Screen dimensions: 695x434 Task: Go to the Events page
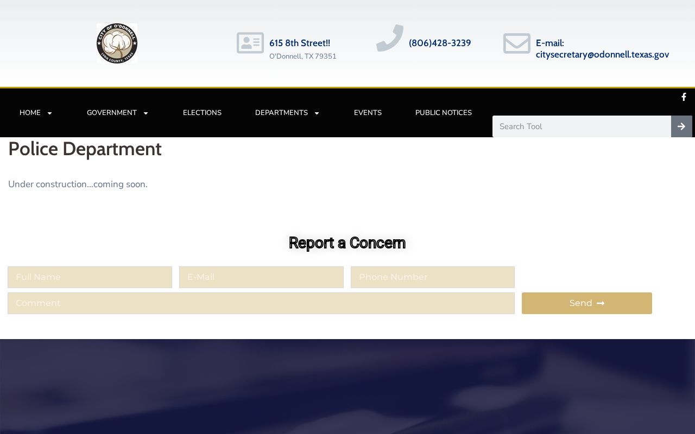point(368,113)
